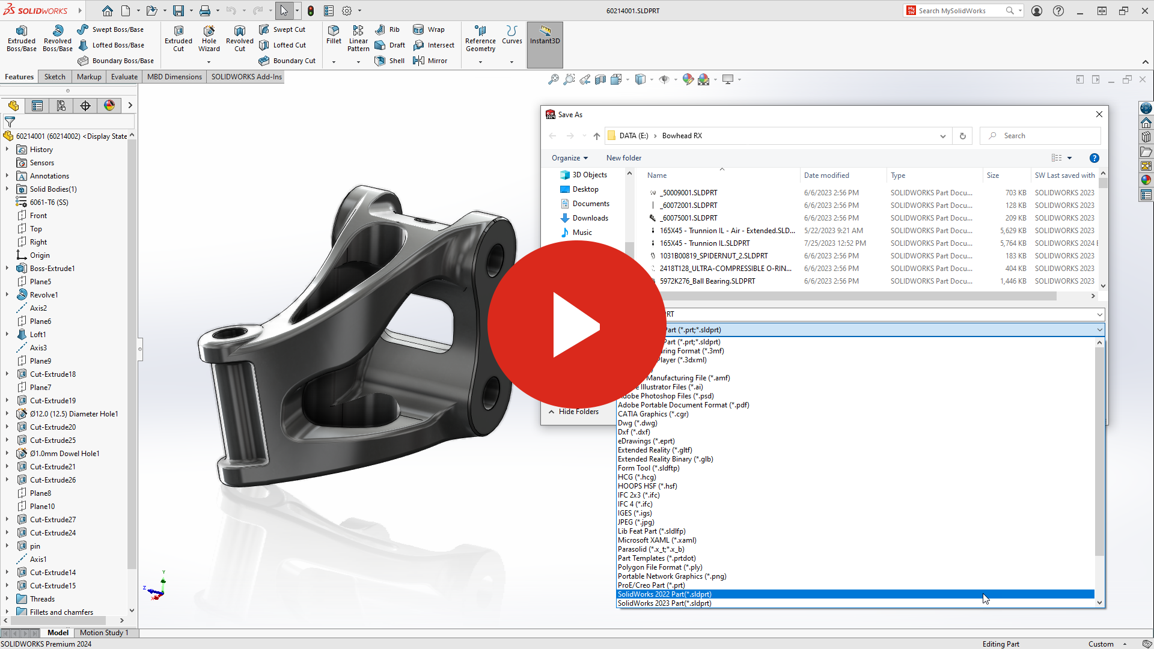Image resolution: width=1154 pixels, height=649 pixels.
Task: Click the Shell tool
Action: (x=389, y=61)
